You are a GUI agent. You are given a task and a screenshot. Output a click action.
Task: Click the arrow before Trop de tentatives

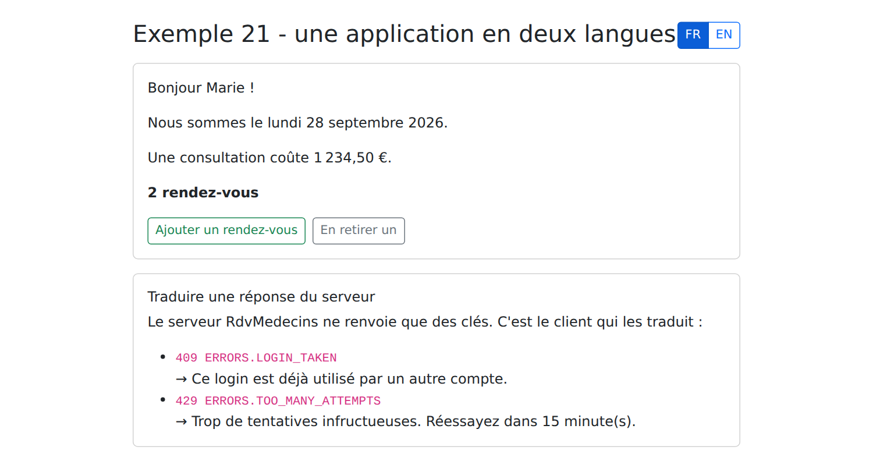click(x=182, y=421)
